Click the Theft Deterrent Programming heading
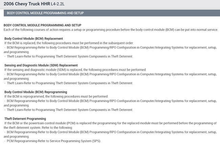Viewport: 220px width, 146px height. coord(25,119)
